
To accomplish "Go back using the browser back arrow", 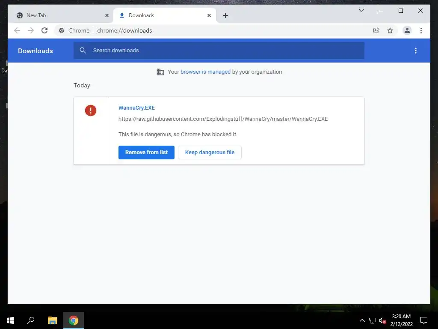I will [x=17, y=30].
